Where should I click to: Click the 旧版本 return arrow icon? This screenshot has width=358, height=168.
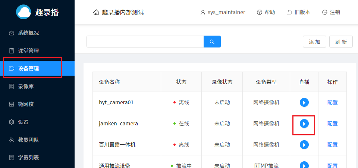tap(289, 12)
